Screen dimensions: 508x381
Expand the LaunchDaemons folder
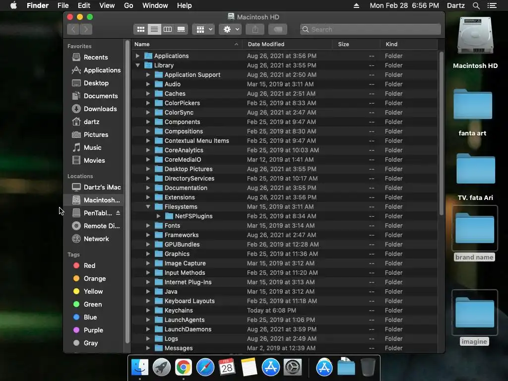click(148, 329)
